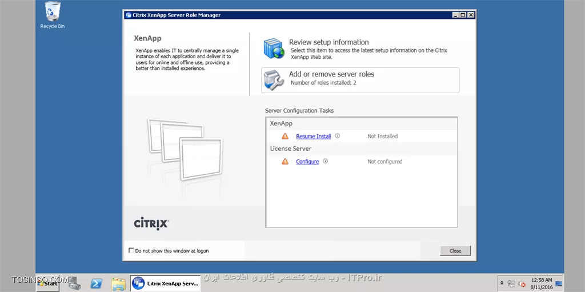Image resolution: width=585 pixels, height=292 pixels.
Task: Click the XenApp heading in left pane
Action: click(x=147, y=38)
